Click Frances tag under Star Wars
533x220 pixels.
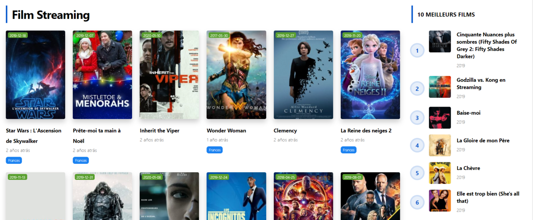[x=14, y=160]
